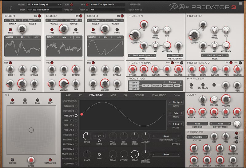Toggle OSC 1 ON button
Viewport: 246px width, 168px height.
[x=39, y=16]
